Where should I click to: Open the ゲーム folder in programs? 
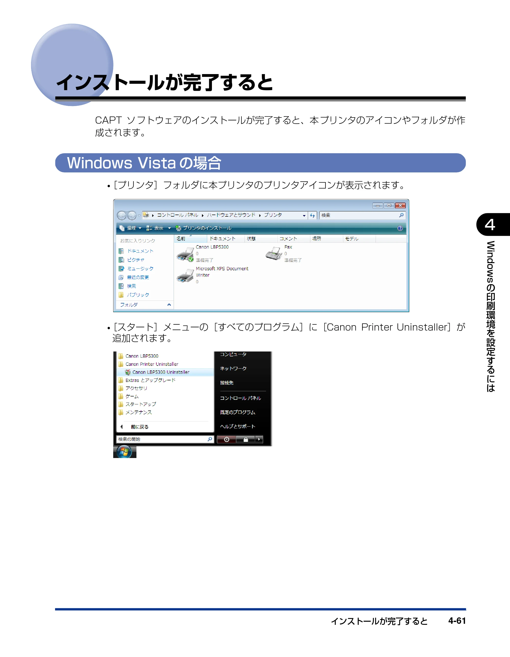coord(129,396)
